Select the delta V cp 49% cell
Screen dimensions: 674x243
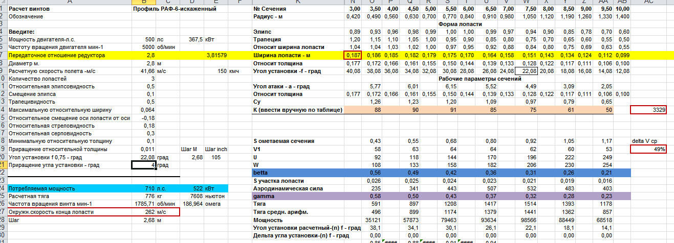[648, 149]
